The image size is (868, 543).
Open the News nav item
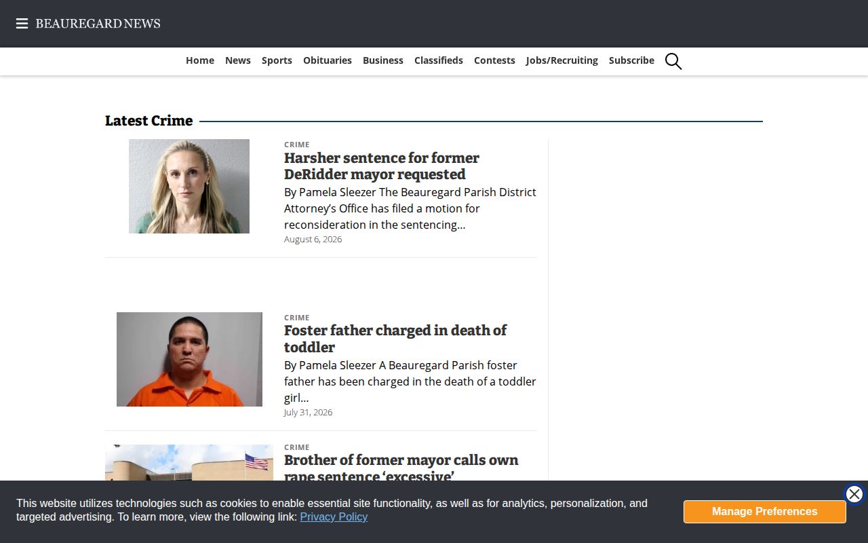tap(238, 60)
